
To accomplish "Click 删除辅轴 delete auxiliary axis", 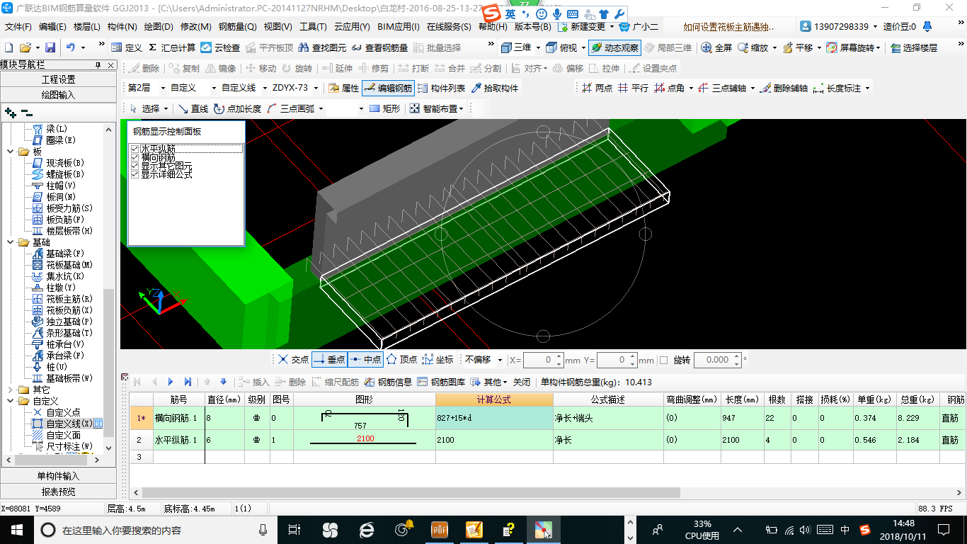I will point(784,88).
